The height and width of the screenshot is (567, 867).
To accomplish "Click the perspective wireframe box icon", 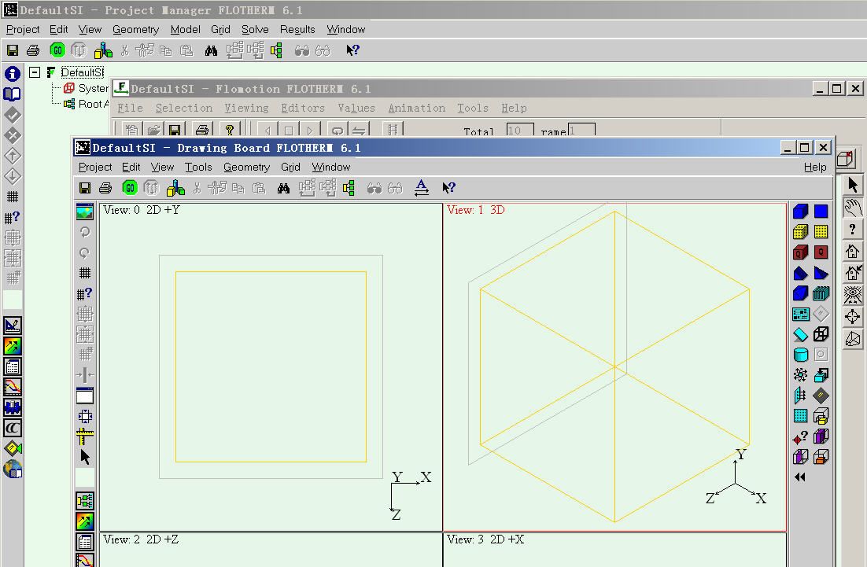I will tap(853, 339).
